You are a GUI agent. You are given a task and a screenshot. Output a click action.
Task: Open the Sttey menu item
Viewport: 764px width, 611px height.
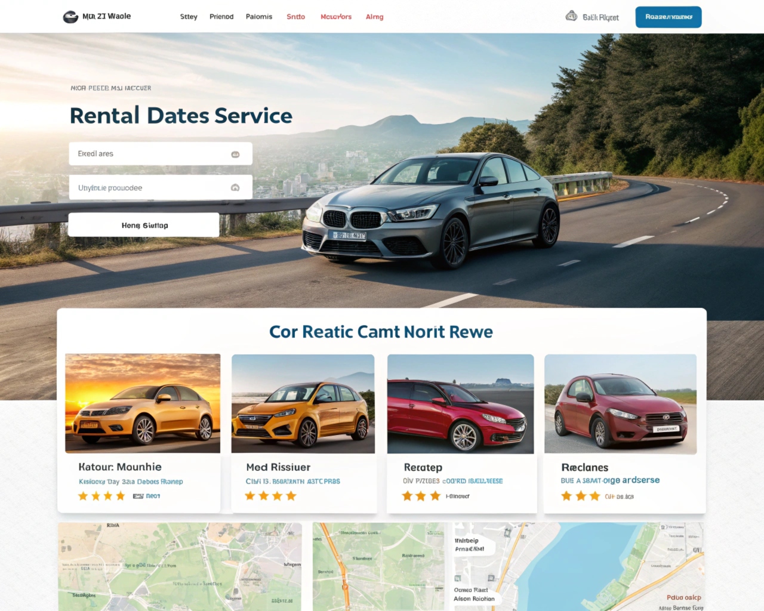189,17
